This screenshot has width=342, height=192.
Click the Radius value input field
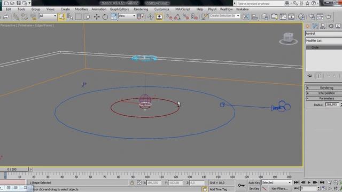coord(332,105)
